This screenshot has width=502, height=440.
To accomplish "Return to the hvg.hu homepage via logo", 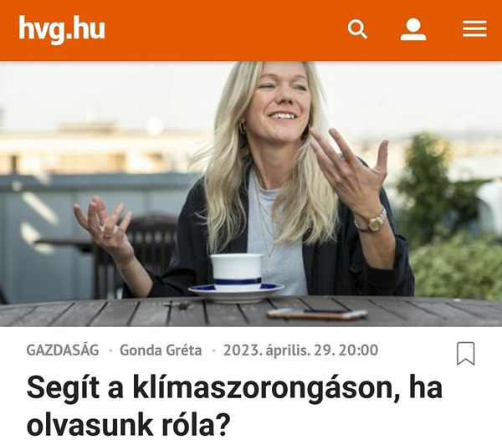I will pos(62,29).
